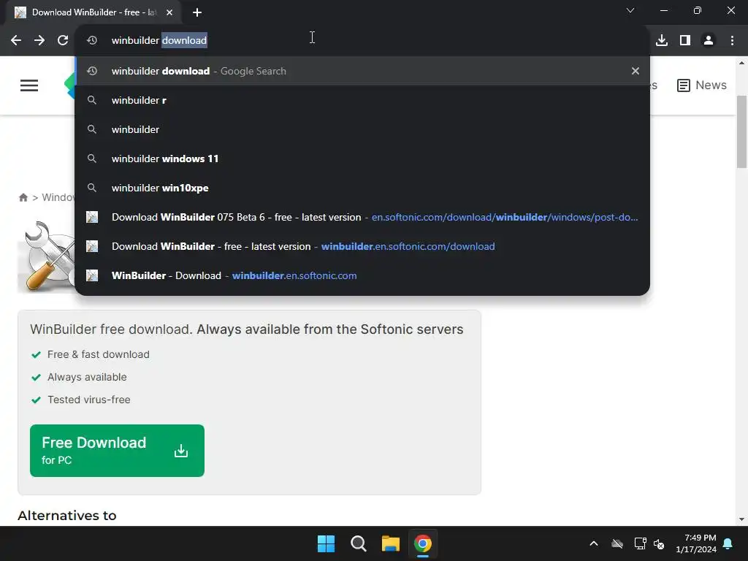Click the OneDrive tray icon
The width and height of the screenshot is (748, 561).
[617, 543]
